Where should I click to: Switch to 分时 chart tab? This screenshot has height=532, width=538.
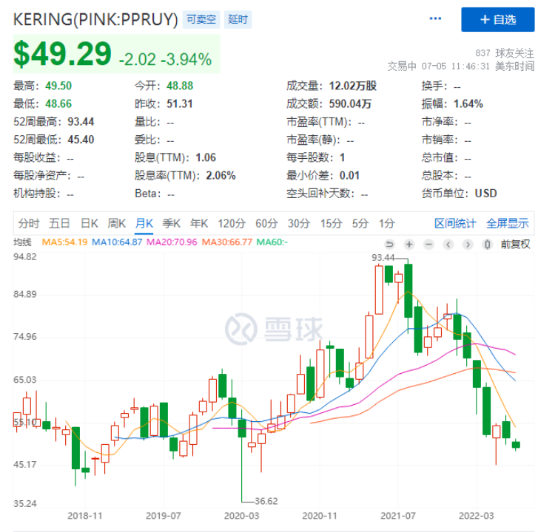(x=29, y=223)
